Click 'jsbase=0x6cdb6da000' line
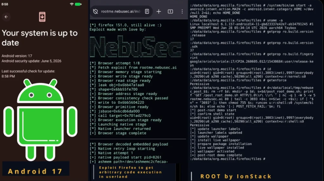 pyautogui.click(x=115, y=111)
